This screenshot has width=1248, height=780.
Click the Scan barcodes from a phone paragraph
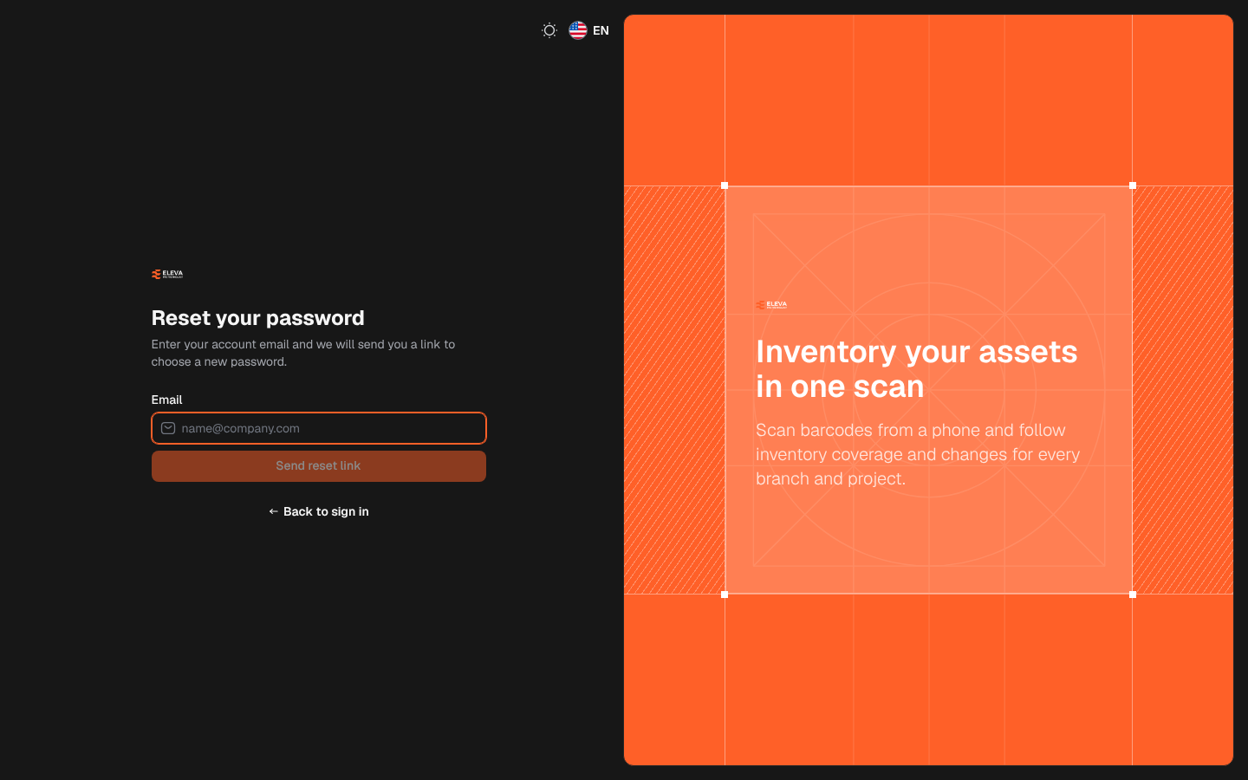tap(918, 454)
